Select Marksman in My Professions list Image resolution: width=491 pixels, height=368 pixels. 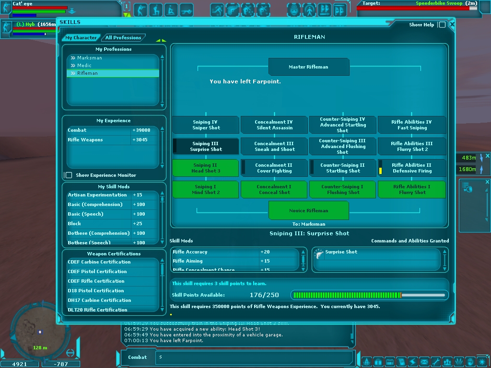coord(89,58)
